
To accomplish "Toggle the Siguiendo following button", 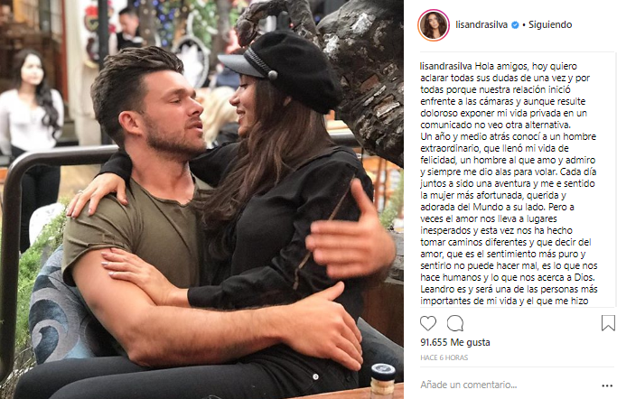I will click(550, 24).
